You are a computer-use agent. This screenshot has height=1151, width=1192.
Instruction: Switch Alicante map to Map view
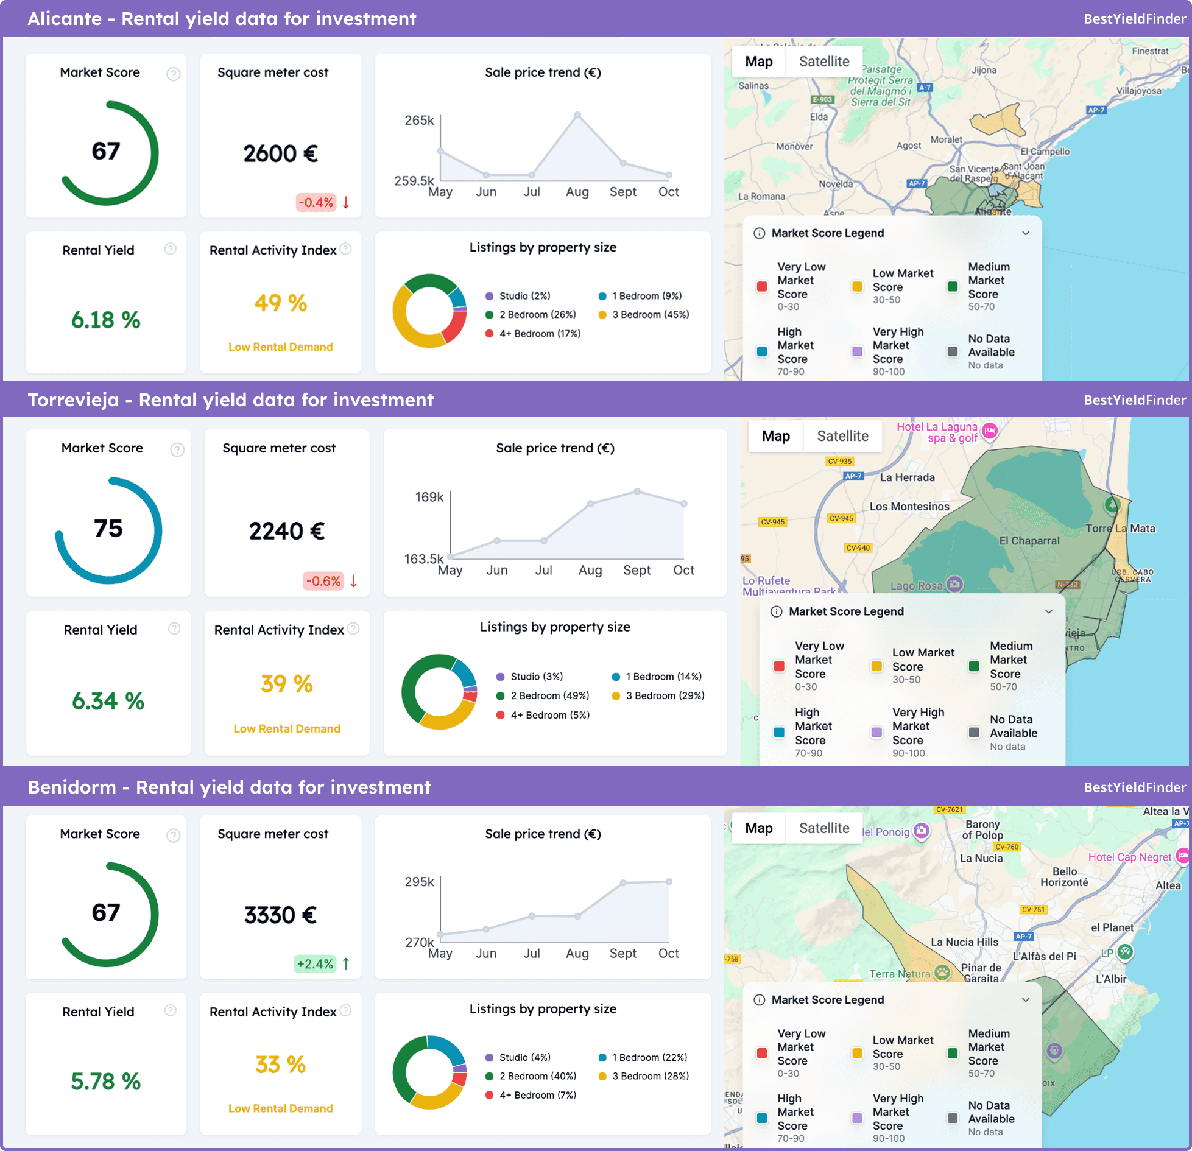tap(759, 62)
